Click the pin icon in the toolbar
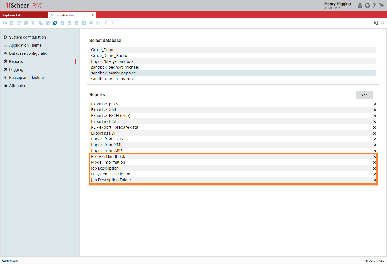The width and height of the screenshot is (387, 264). click(91, 23)
